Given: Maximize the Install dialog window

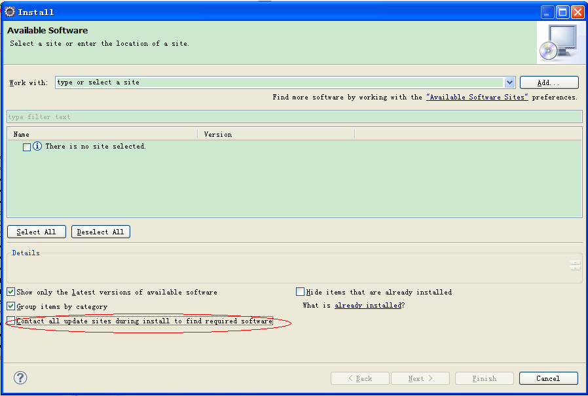Looking at the screenshot, I should (x=562, y=12).
